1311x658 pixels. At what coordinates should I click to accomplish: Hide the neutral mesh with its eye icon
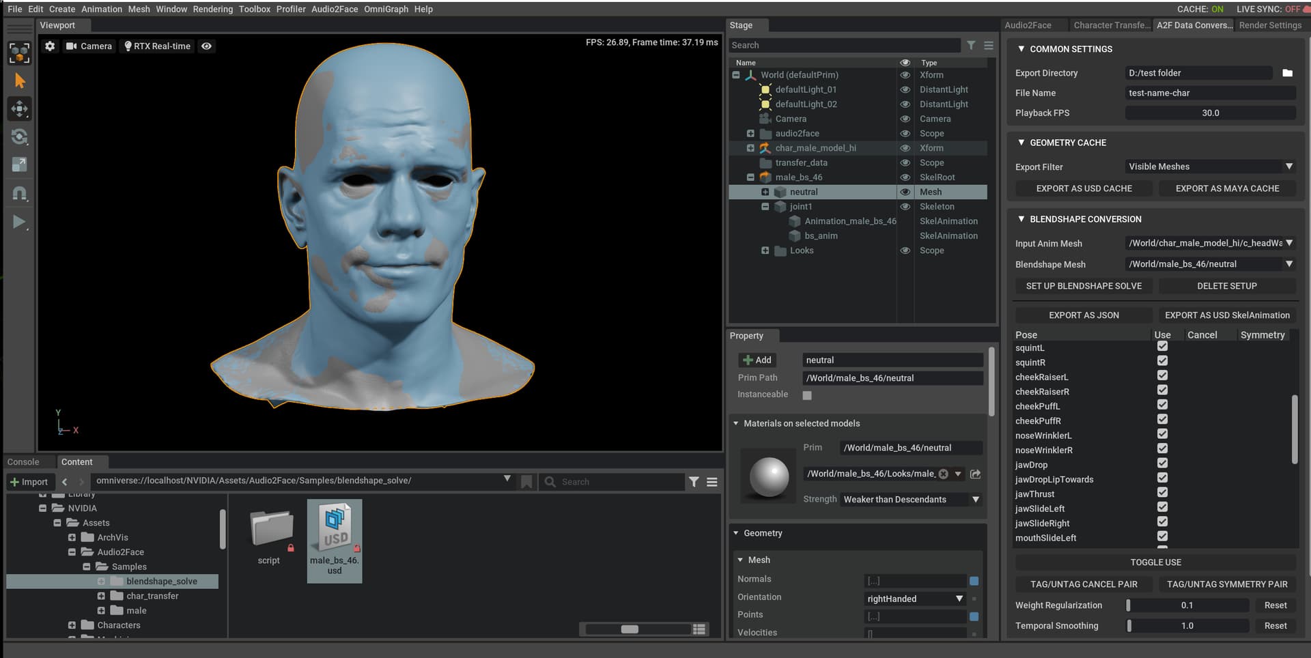click(x=905, y=192)
